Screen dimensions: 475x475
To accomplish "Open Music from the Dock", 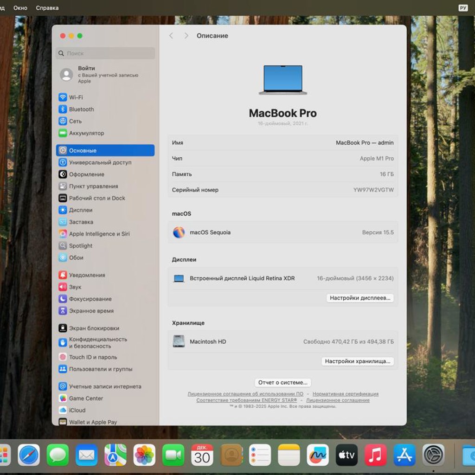I will pos(376,455).
